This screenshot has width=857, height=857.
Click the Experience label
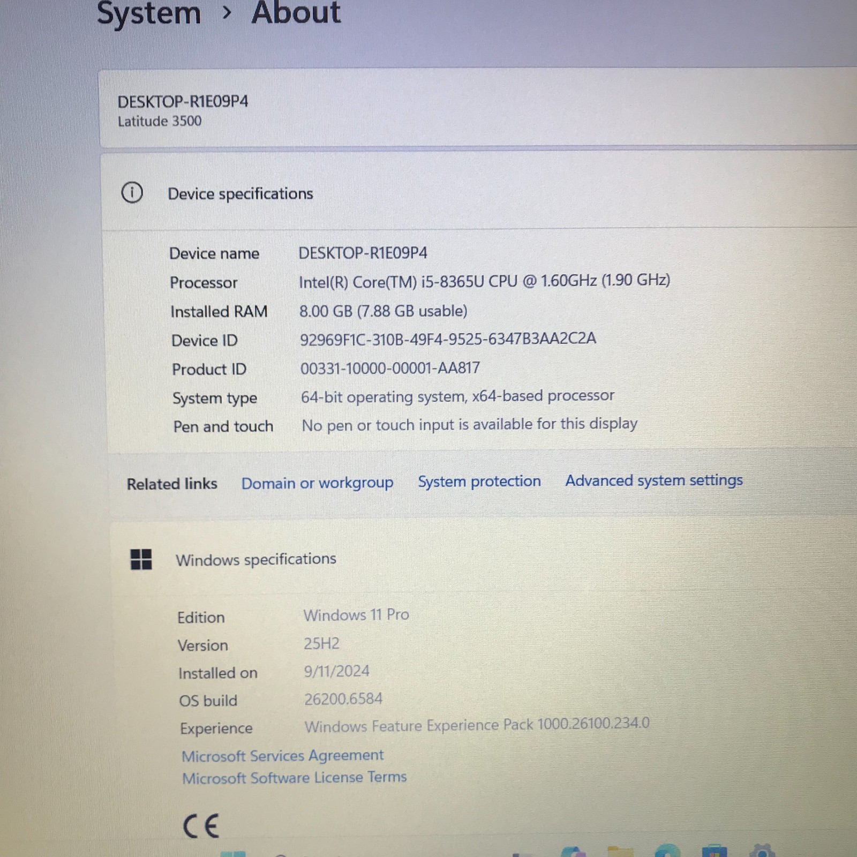pos(216,728)
